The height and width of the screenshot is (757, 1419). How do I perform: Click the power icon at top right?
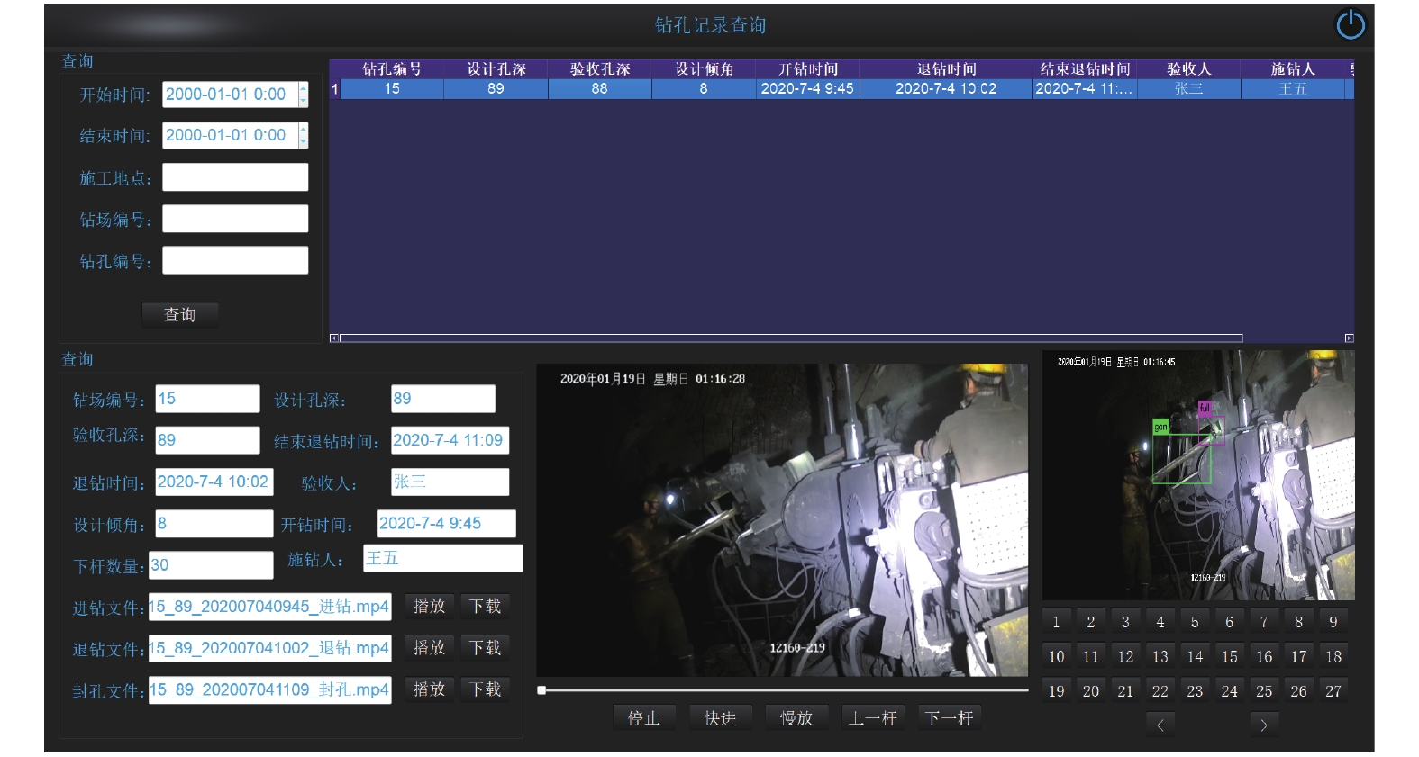tap(1350, 25)
